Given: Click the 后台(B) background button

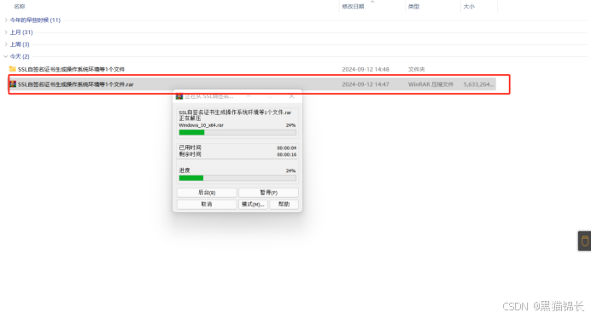Looking at the screenshot, I should 207,193.
